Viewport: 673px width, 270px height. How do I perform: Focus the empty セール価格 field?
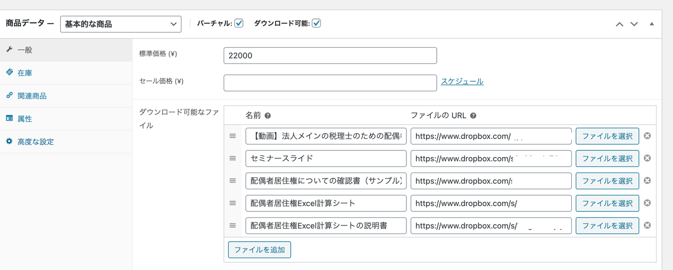pos(330,83)
